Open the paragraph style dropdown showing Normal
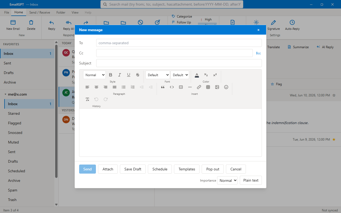 pyautogui.click(x=94, y=75)
